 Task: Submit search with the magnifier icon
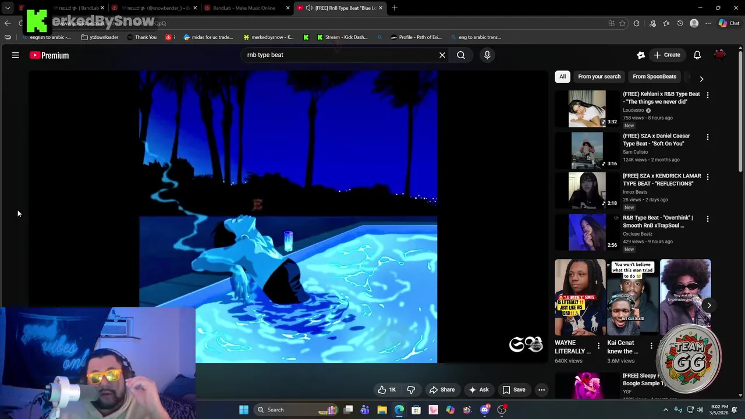click(x=461, y=55)
